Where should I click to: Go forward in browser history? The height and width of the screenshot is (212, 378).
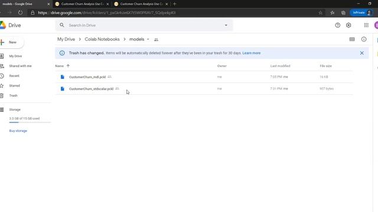pyautogui.click(x=9, y=12)
